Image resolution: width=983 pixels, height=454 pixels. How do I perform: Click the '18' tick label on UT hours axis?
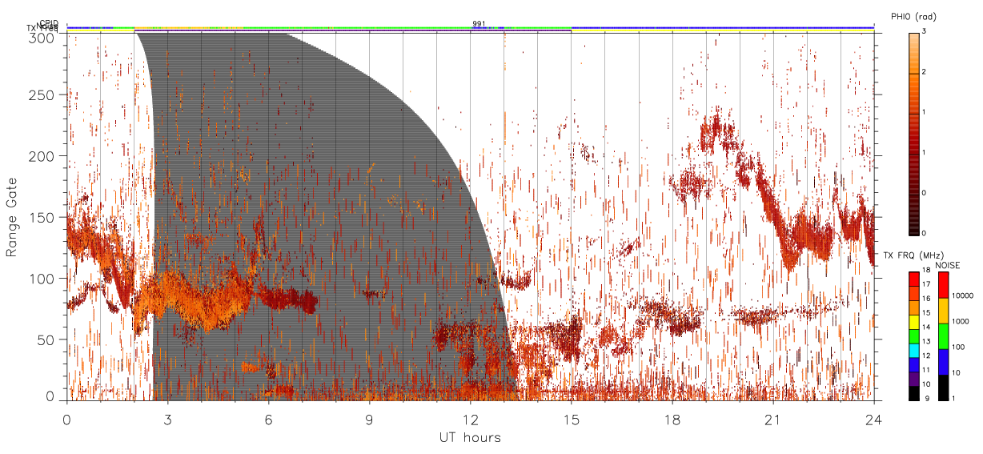[672, 419]
